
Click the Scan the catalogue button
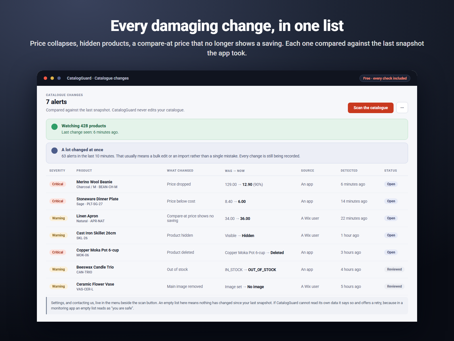coord(371,108)
